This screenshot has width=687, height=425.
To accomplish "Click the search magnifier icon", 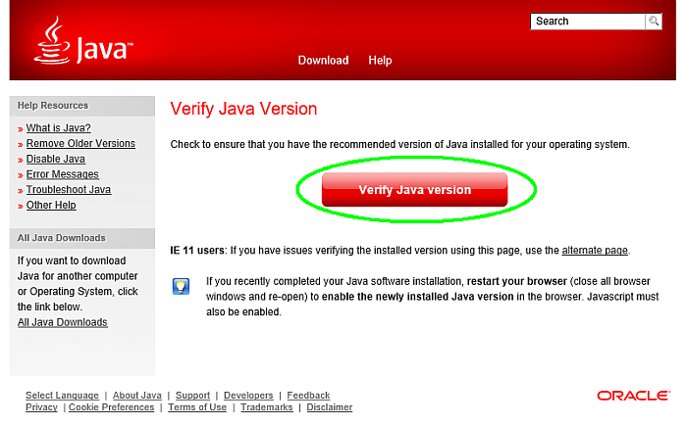I will click(x=654, y=21).
